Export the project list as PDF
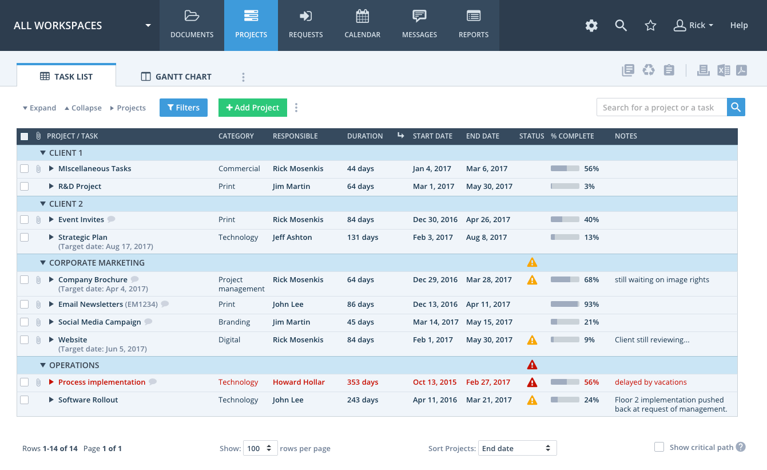This screenshot has height=470, width=767. tap(742, 70)
